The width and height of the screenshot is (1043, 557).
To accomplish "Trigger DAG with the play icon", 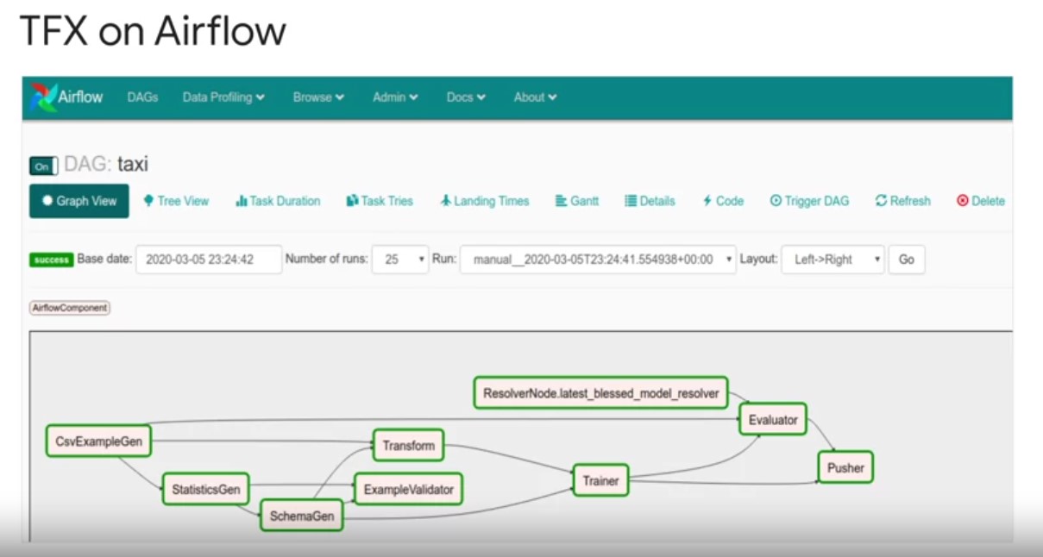I will [x=776, y=201].
